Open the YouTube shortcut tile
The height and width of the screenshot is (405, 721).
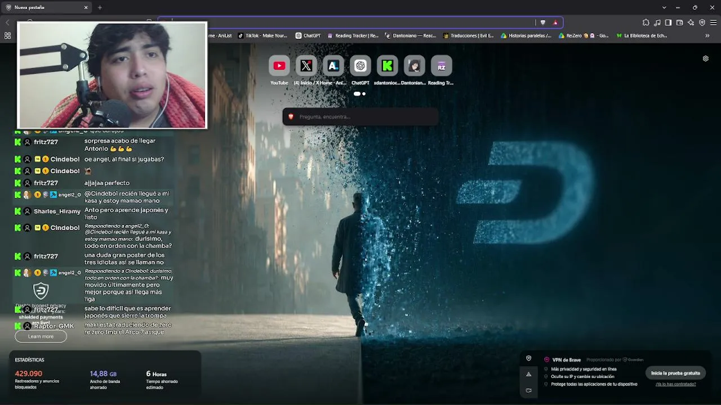tap(279, 66)
